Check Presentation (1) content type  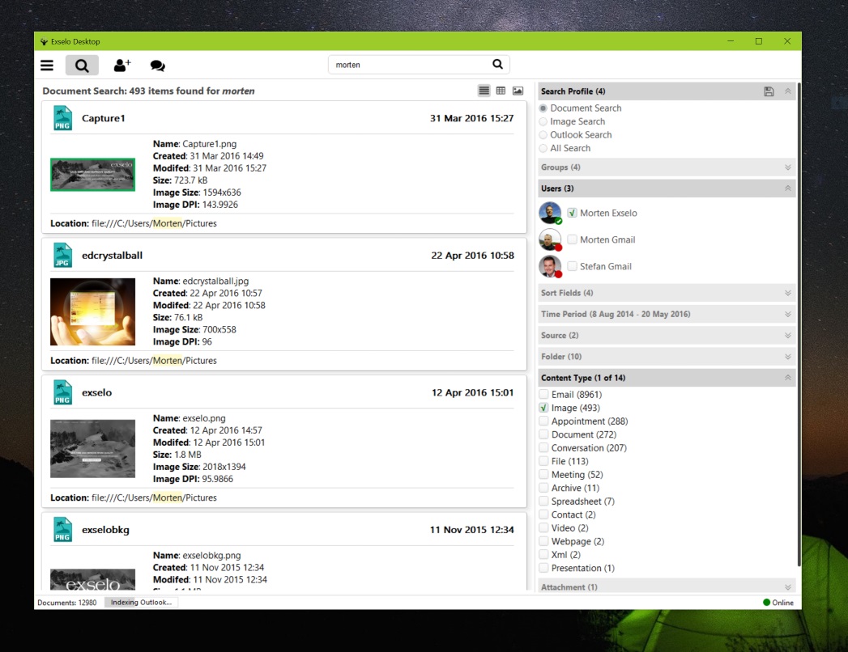pos(543,568)
